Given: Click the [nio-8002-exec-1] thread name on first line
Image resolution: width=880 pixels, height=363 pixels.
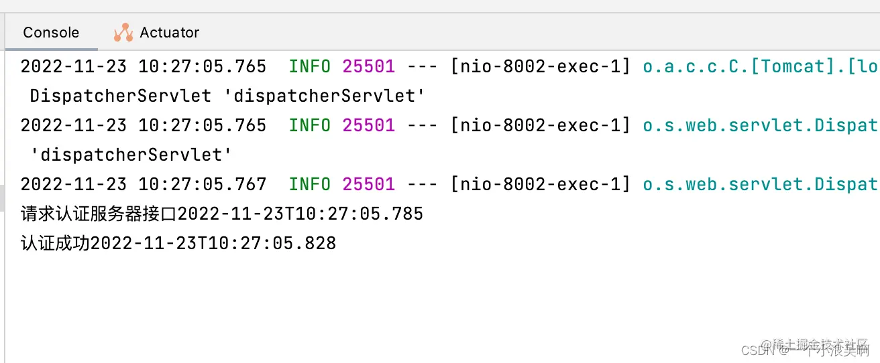Looking at the screenshot, I should pos(541,66).
